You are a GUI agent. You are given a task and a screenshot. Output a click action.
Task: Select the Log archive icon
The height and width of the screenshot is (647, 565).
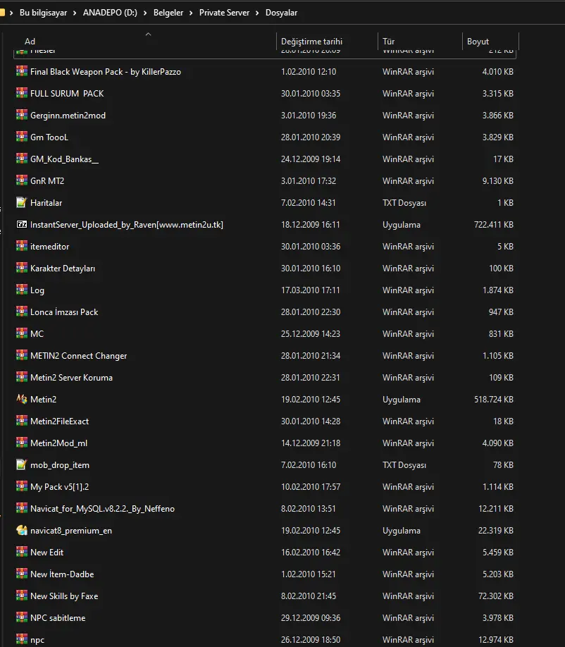[22, 290]
